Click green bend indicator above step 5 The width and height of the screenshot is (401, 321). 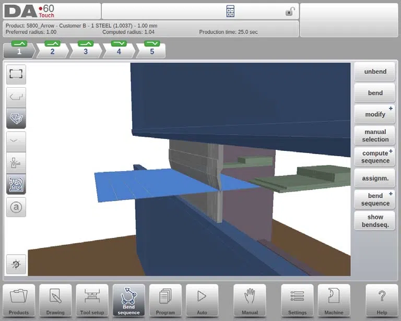click(152, 43)
